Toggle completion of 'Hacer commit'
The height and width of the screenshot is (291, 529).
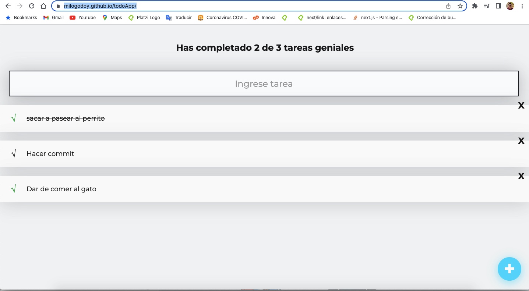pyautogui.click(x=14, y=153)
